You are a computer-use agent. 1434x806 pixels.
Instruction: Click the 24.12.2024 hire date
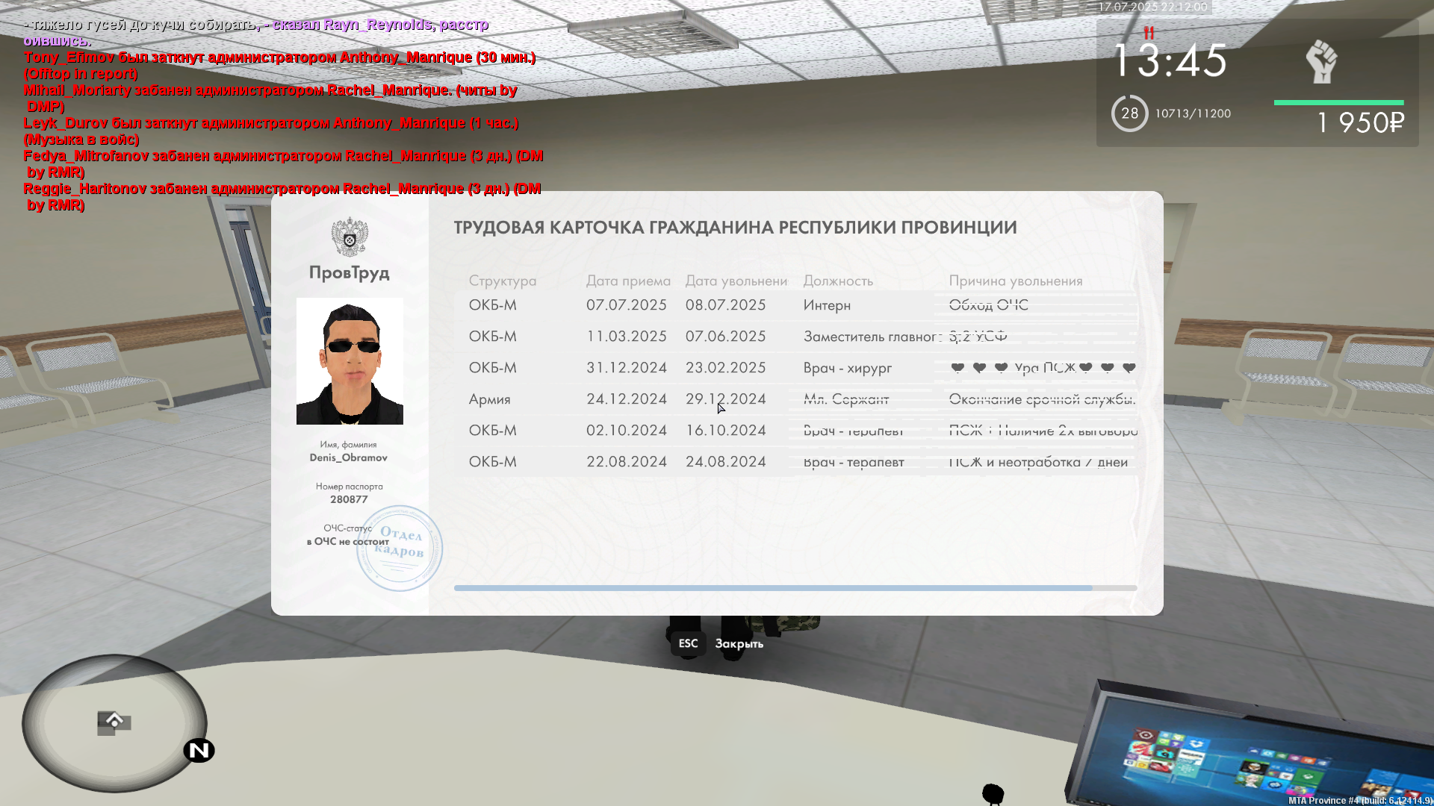626,399
